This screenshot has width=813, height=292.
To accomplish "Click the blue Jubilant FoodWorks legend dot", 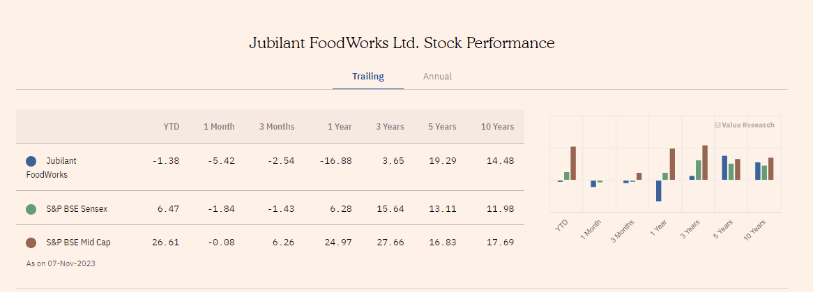I will point(31,161).
